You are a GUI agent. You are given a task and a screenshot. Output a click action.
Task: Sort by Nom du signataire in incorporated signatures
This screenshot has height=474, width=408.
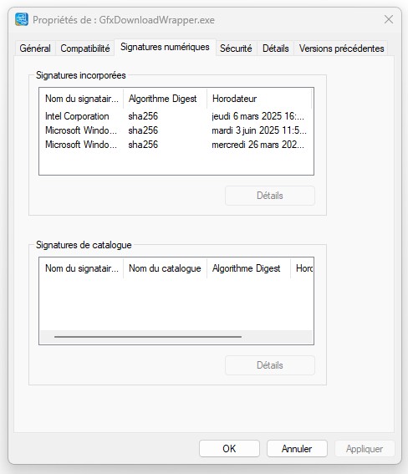pos(82,99)
